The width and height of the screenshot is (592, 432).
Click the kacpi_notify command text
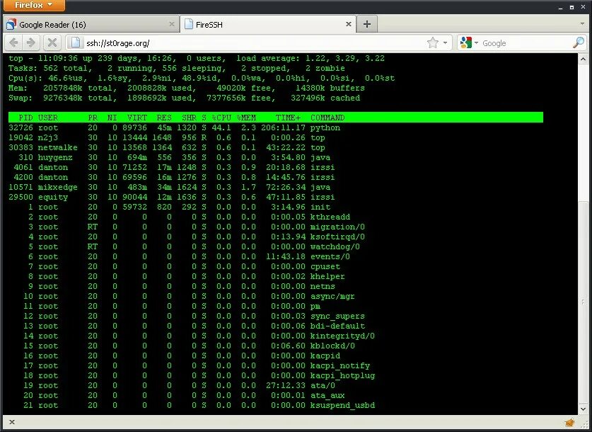(x=339, y=365)
